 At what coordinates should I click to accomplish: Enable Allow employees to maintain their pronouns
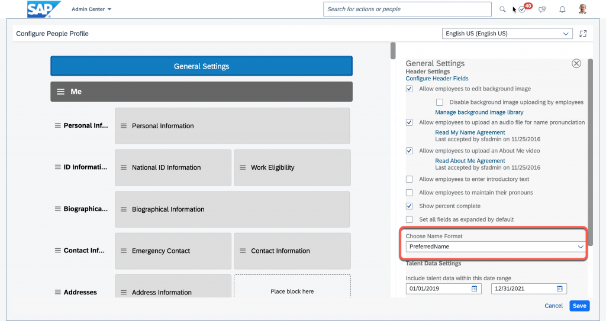click(410, 192)
